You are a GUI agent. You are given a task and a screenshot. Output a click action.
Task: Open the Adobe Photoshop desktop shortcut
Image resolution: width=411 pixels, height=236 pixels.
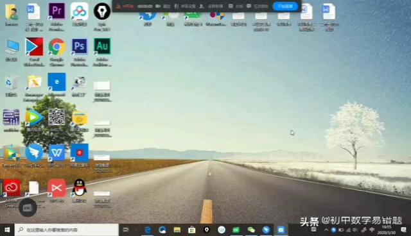click(x=80, y=47)
